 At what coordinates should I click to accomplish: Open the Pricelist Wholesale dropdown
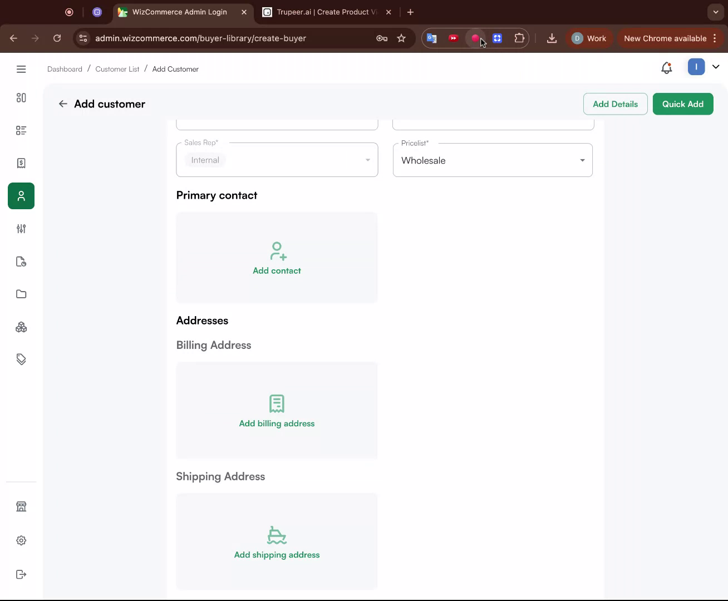493,160
